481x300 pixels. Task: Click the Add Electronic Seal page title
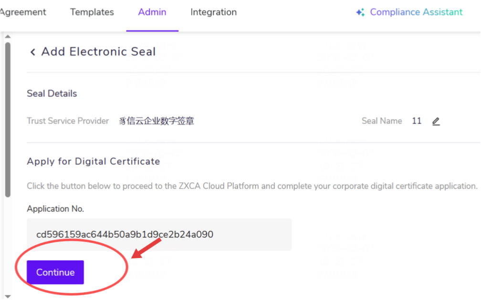click(x=98, y=52)
